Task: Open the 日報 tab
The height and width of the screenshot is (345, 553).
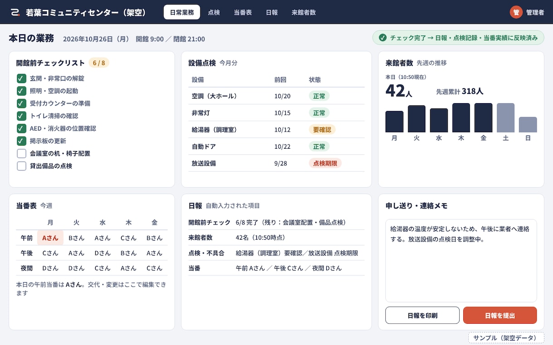Action: tap(272, 12)
